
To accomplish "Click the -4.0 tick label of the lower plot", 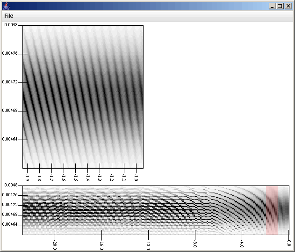I will tap(242, 244).
